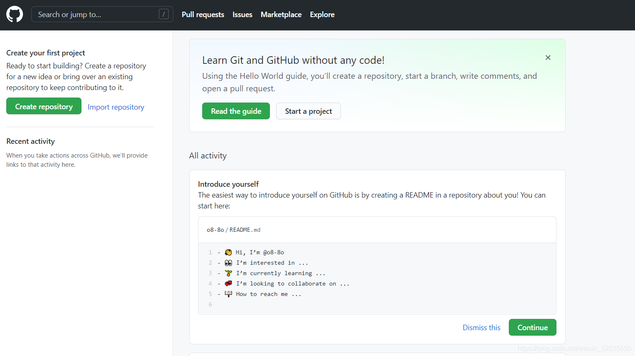This screenshot has height=356, width=635.
Task: Click the Read the guide button
Action: coord(236,111)
